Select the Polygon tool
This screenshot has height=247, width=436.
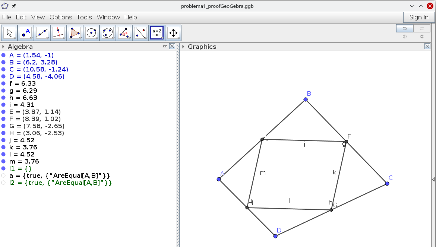click(x=75, y=33)
